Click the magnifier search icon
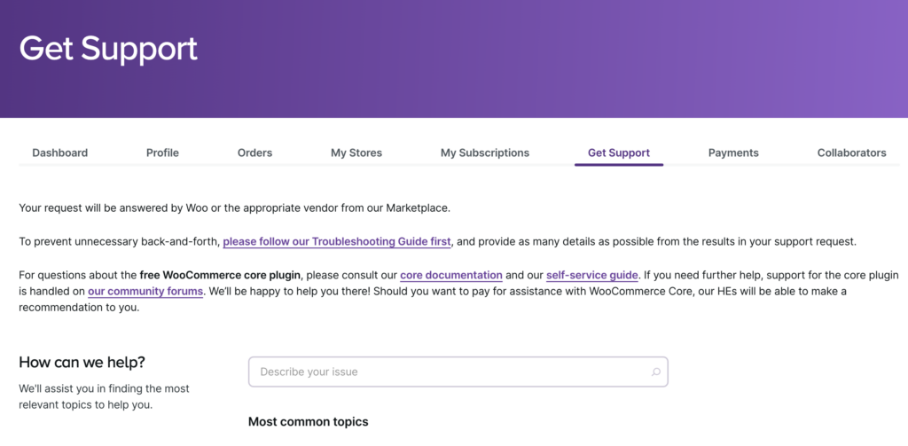This screenshot has height=446, width=908. (x=656, y=372)
